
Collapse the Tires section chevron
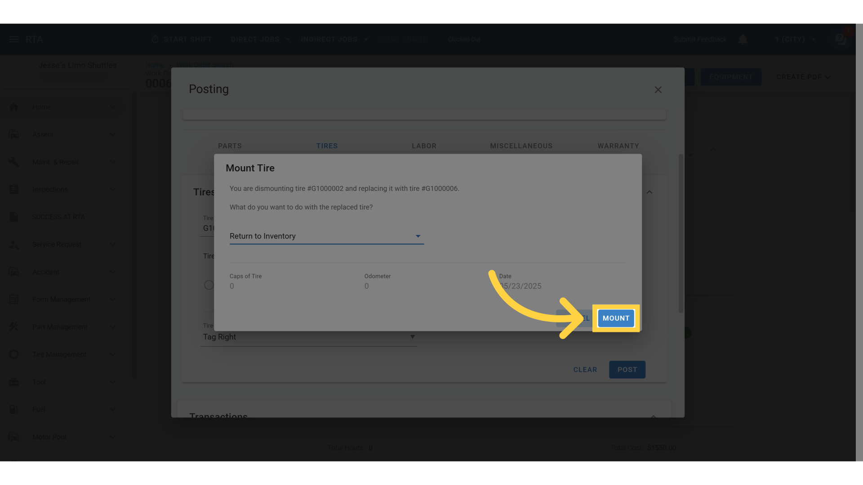[x=649, y=192]
